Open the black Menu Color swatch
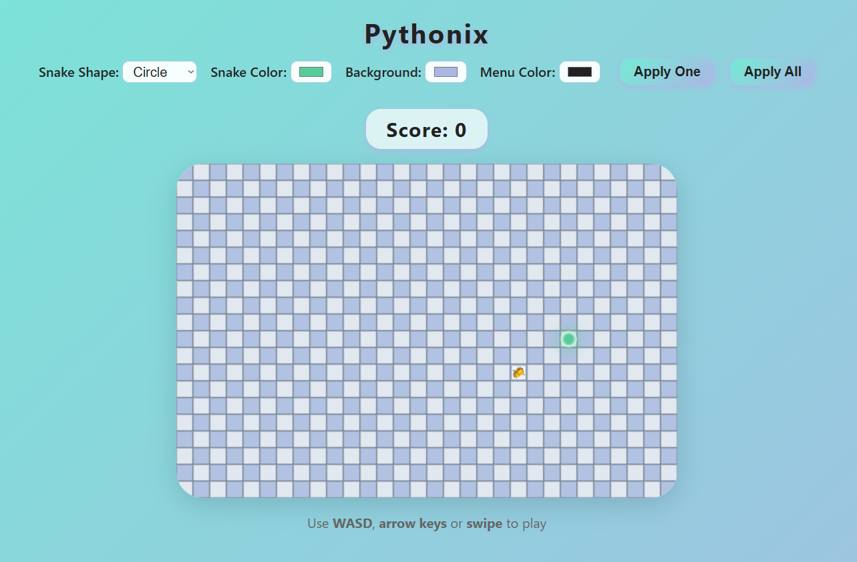 click(x=579, y=72)
